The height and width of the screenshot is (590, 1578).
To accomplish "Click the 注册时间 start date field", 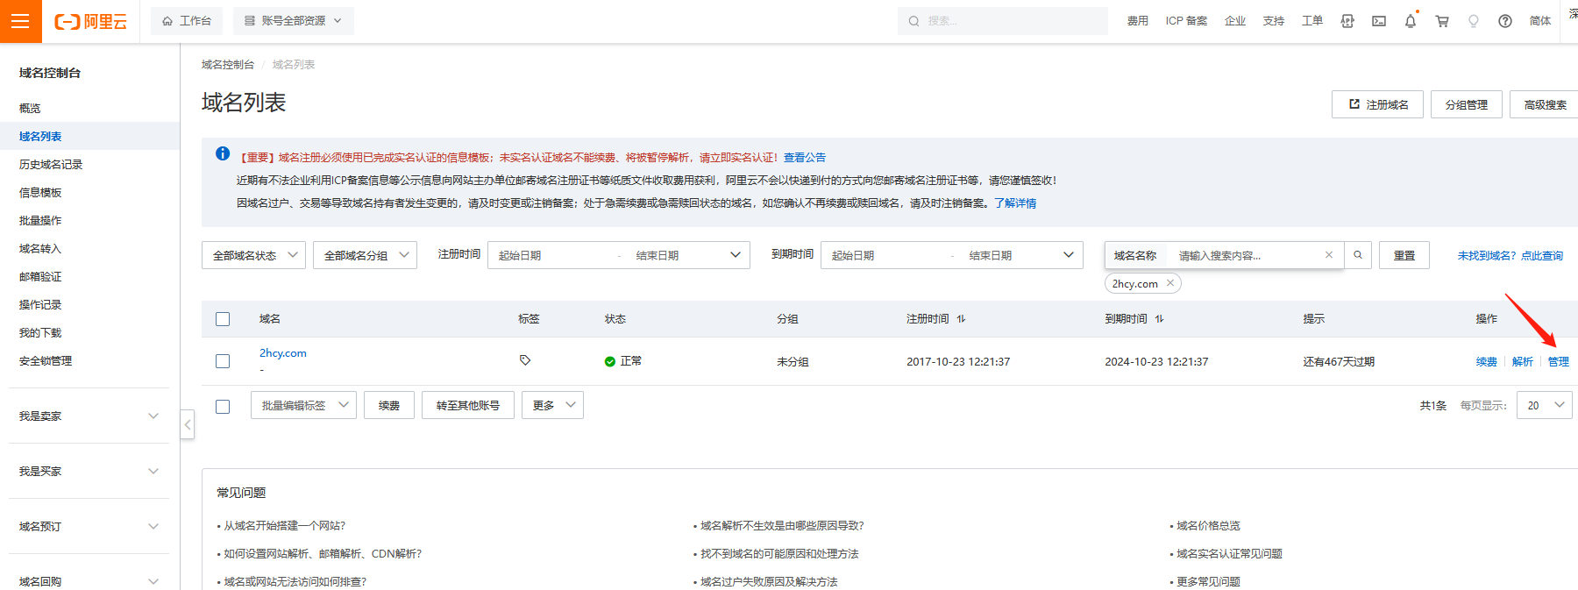I will (552, 255).
